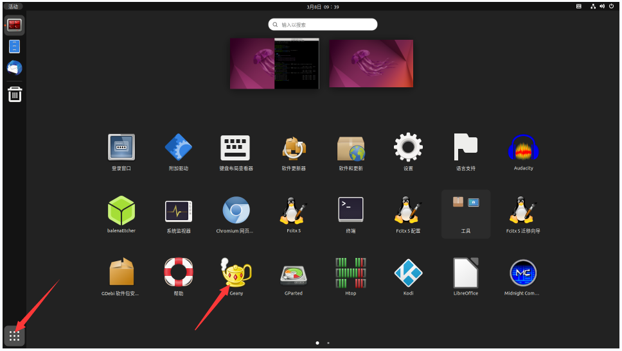Image resolution: width=622 pixels, height=351 pixels.
Task: Launch balenaEtcher application
Action: click(x=121, y=210)
